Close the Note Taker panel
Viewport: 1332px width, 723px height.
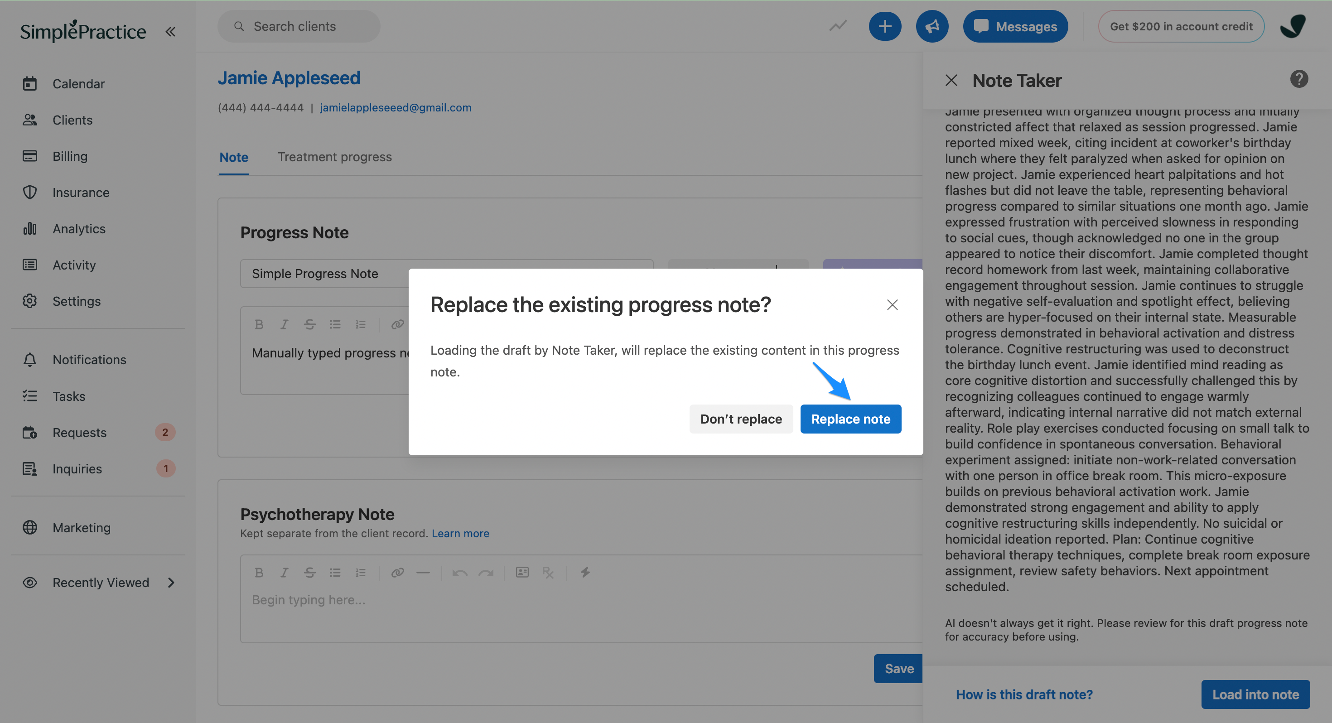tap(951, 80)
